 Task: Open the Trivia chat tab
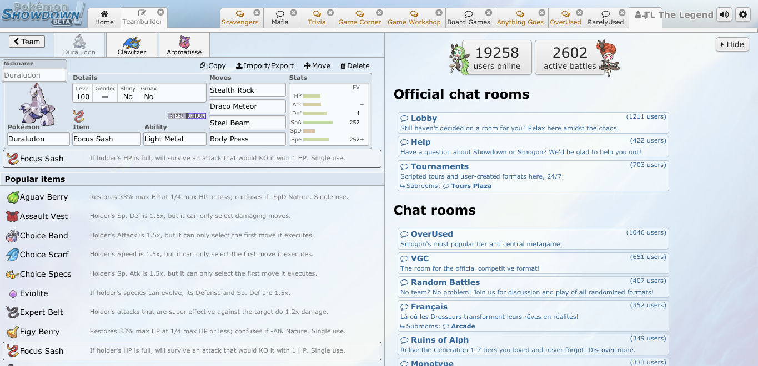point(317,18)
